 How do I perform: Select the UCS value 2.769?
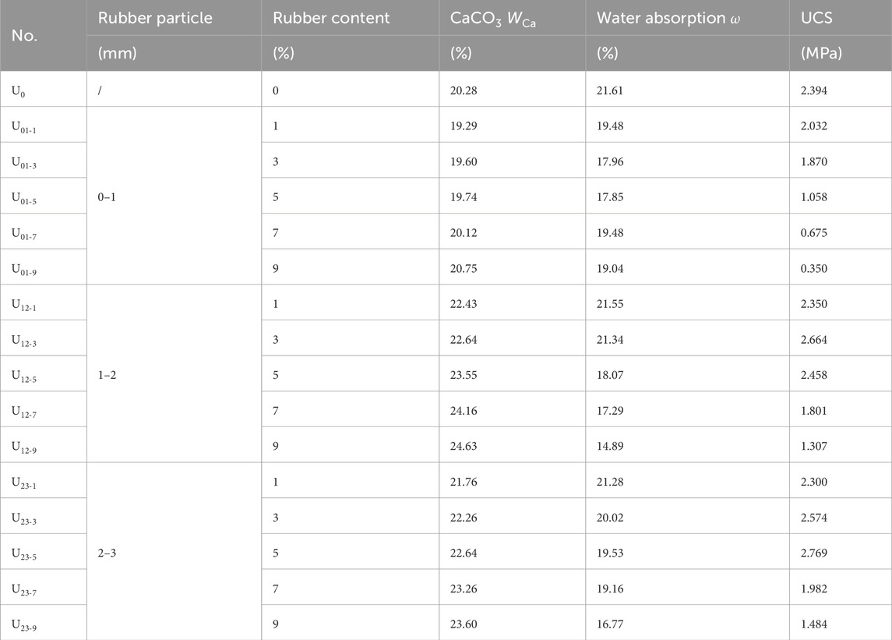coord(814,553)
